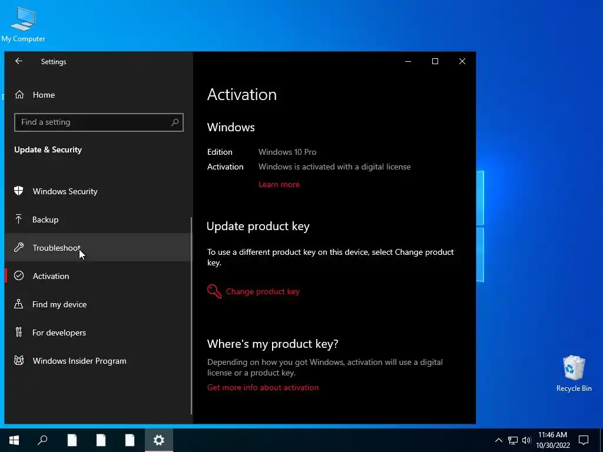Click the Settings gear on taskbar
This screenshot has width=603, height=452.
[159, 440]
